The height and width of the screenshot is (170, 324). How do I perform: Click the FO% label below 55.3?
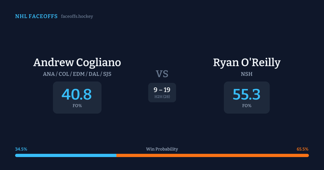(247, 106)
